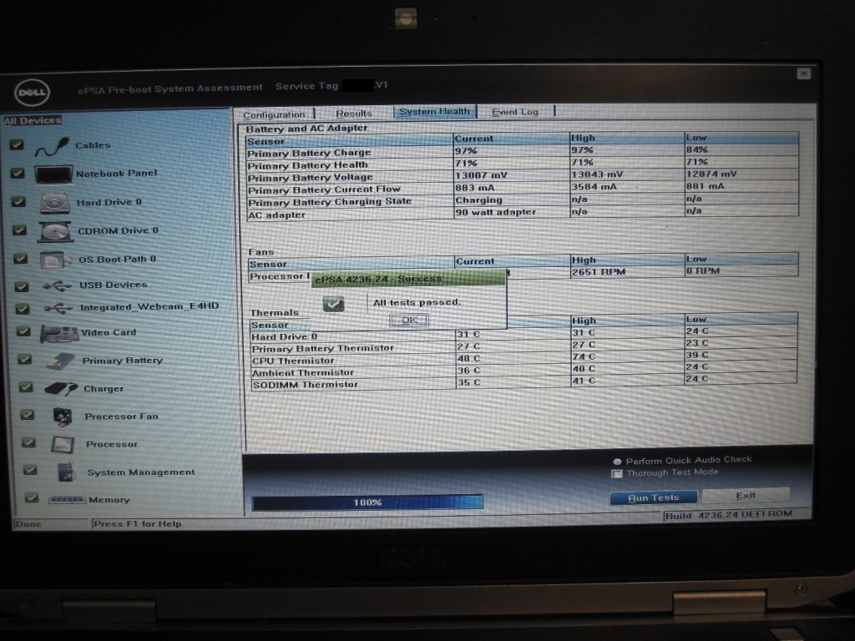This screenshot has height=641, width=855.
Task: Toggle the Charger checkbox
Action: 26,387
